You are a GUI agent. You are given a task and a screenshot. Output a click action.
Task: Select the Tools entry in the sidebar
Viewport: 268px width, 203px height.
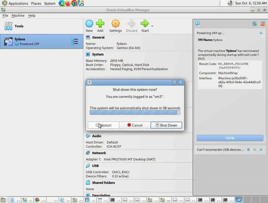click(x=42, y=26)
